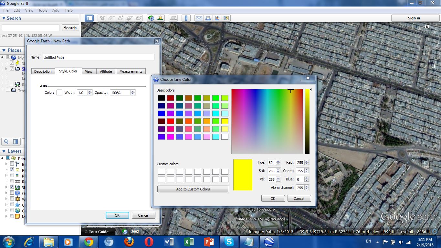Select the clock icon beside 2002
Viewport: 441px width, 248px height.
point(125,232)
